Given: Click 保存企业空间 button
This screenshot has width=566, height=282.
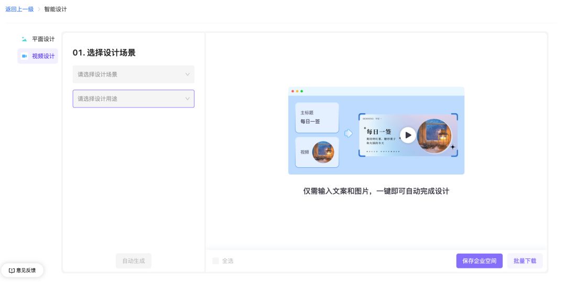Looking at the screenshot, I should click(x=480, y=261).
